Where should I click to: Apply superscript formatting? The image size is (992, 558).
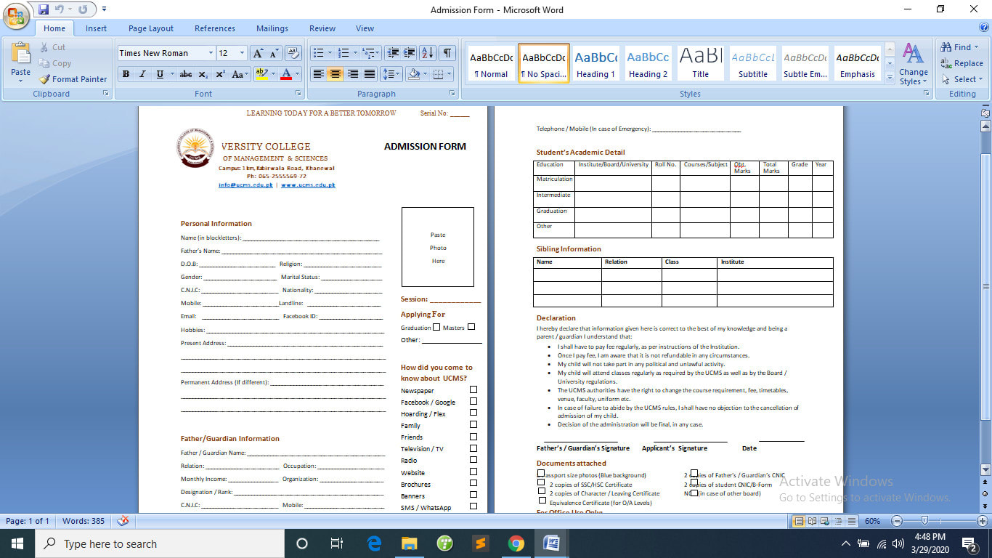point(220,74)
